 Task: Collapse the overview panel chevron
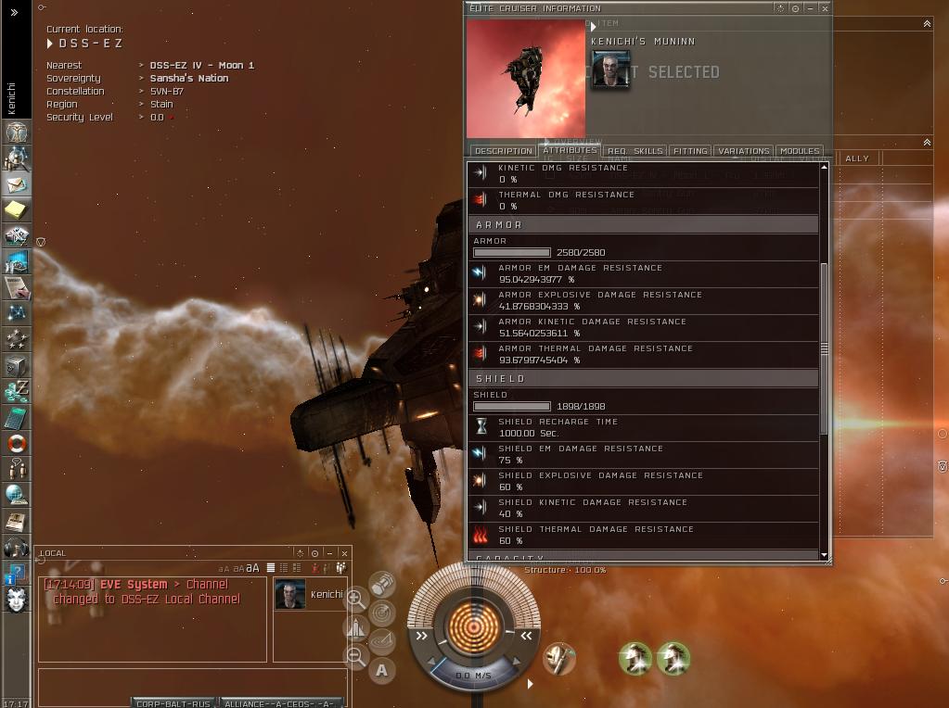tap(927, 142)
